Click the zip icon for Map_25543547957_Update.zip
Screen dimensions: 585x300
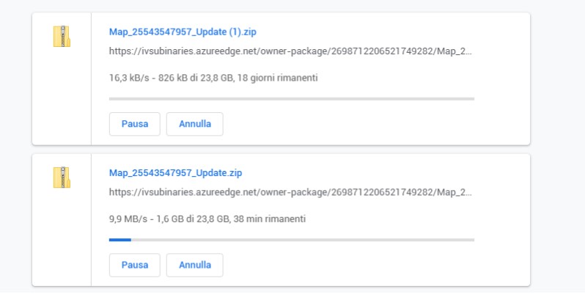[62, 178]
